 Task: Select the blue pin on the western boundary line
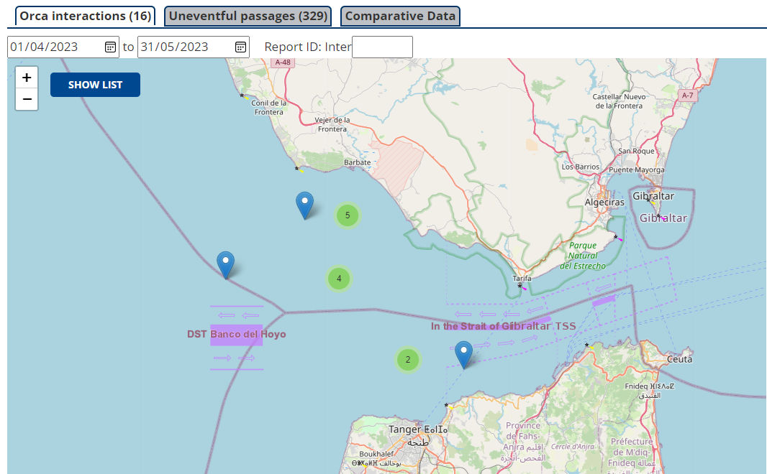pos(226,264)
